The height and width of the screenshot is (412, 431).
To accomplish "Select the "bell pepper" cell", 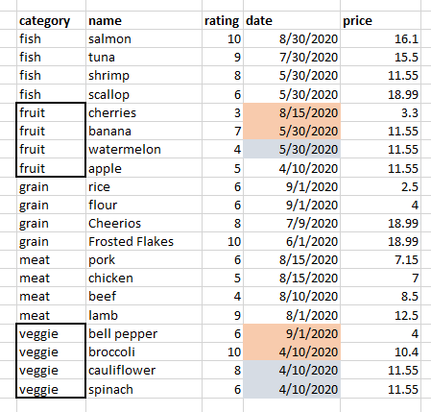I will [144, 333].
